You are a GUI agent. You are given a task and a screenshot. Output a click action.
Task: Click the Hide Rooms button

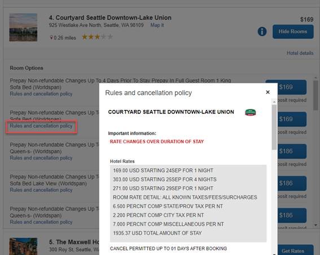coord(293,32)
